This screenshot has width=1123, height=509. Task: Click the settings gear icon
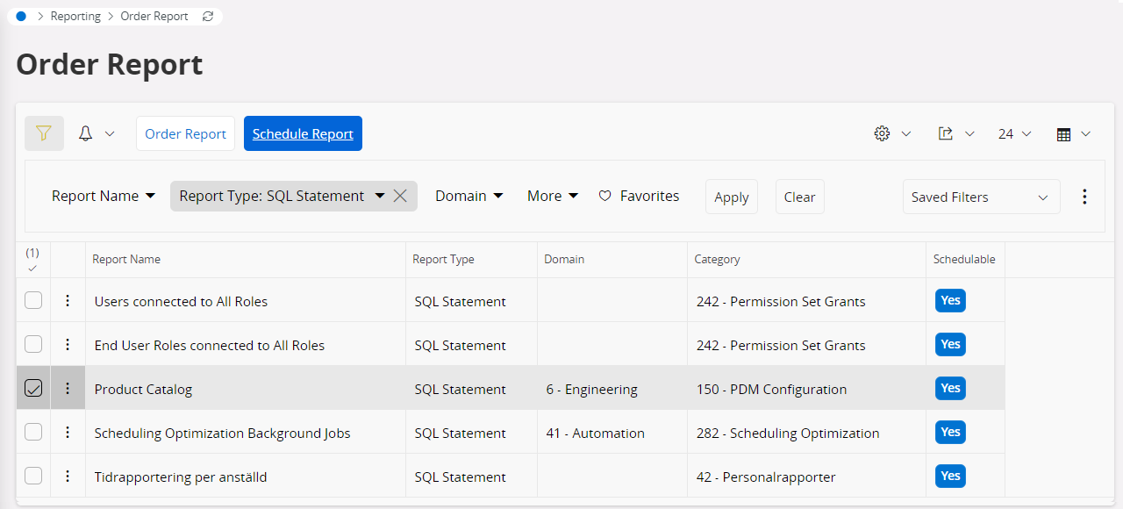pyautogui.click(x=882, y=133)
